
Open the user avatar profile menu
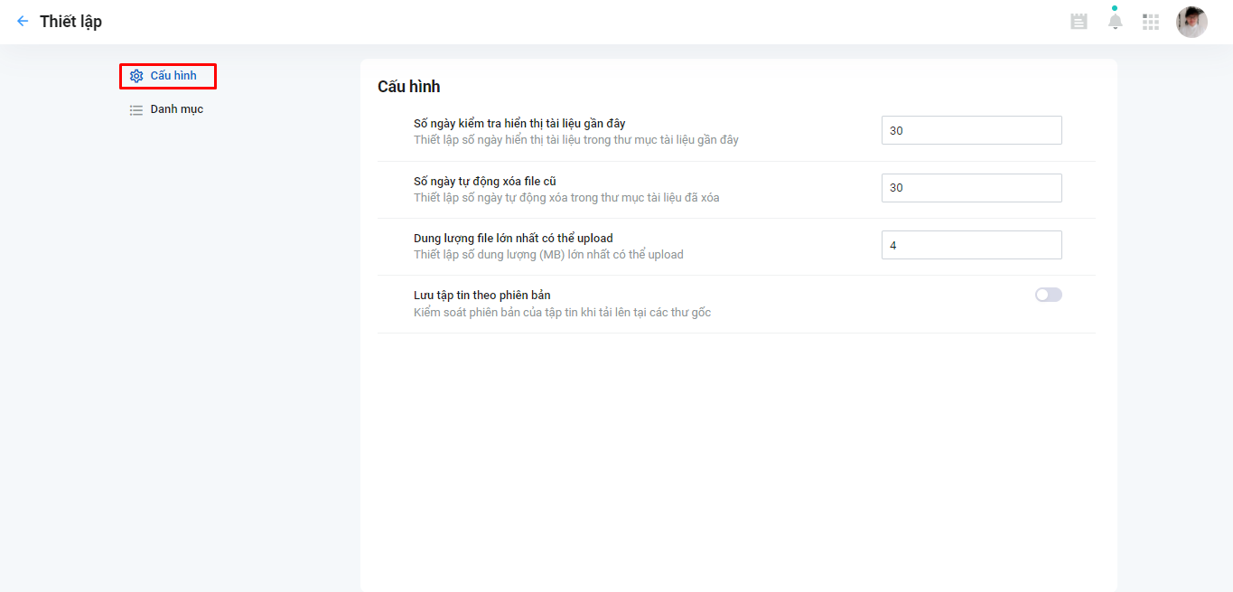pyautogui.click(x=1191, y=22)
